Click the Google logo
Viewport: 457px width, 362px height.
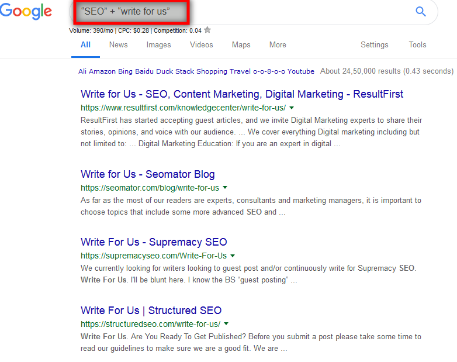coord(26,12)
